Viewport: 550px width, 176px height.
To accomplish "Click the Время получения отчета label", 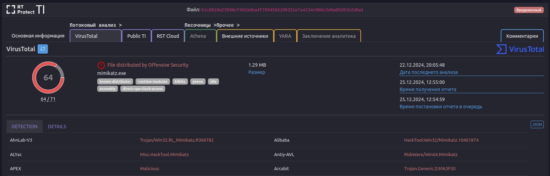I will coord(428,89).
